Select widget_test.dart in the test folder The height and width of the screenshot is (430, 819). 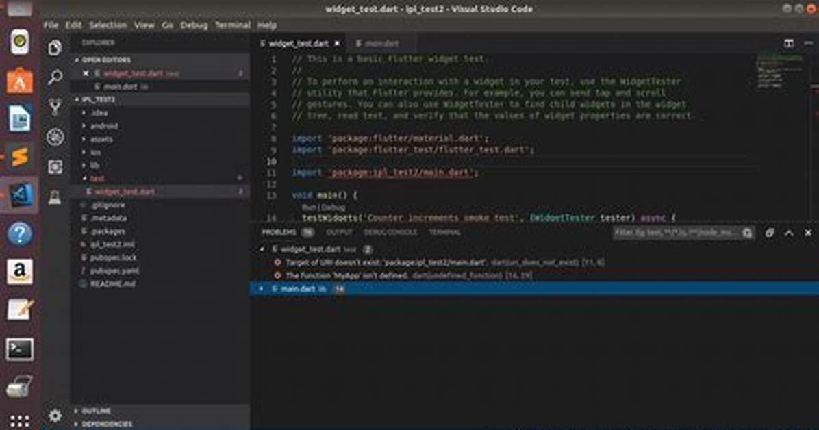coord(125,192)
